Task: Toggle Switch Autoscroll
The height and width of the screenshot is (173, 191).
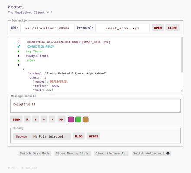Action: (x=151, y=153)
